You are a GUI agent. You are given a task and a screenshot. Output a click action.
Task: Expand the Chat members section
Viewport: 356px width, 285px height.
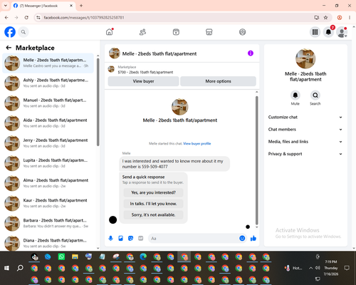[305, 130]
